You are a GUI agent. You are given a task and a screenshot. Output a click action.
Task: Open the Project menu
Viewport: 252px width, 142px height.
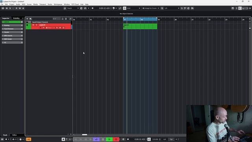(x=11, y=4)
